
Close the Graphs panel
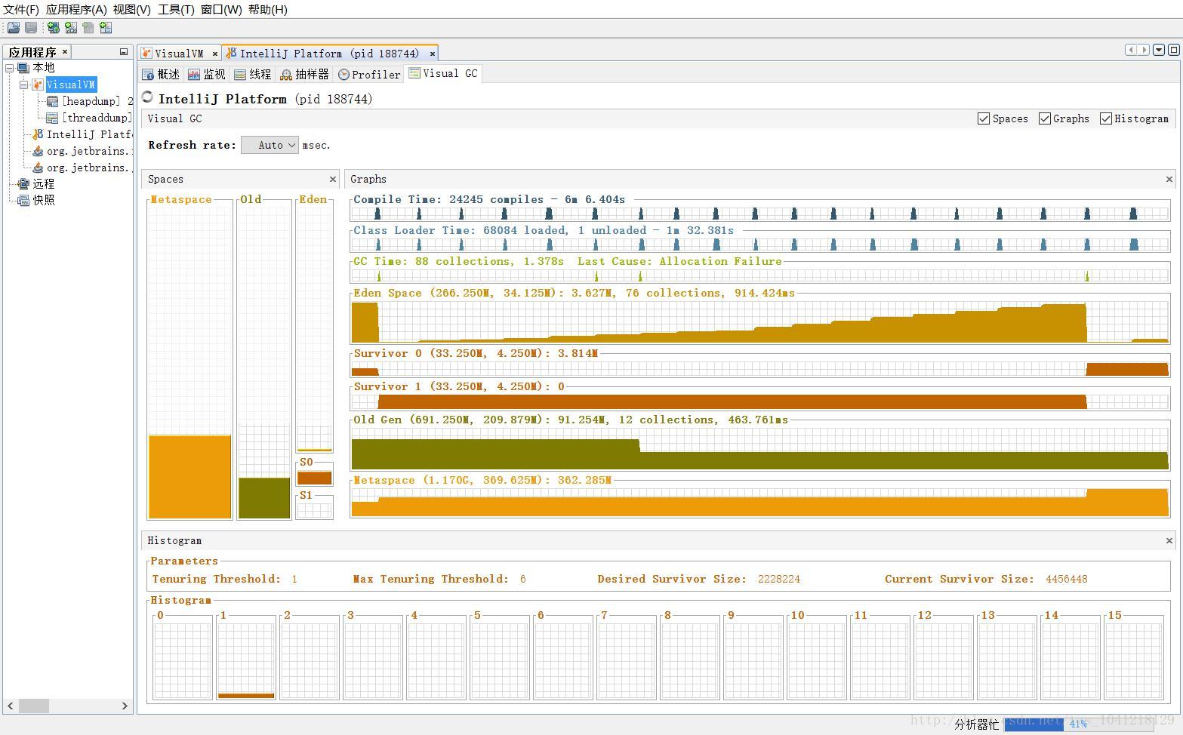(x=1169, y=179)
